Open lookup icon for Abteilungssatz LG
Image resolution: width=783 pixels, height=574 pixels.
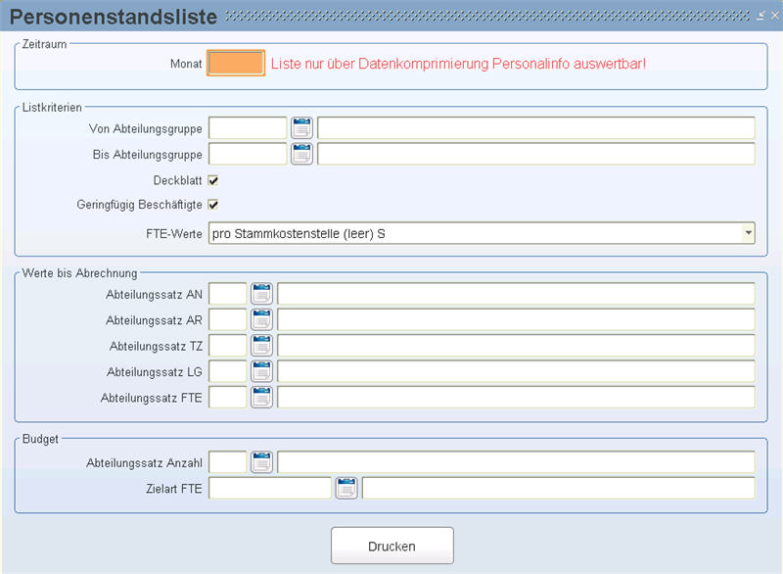point(261,371)
